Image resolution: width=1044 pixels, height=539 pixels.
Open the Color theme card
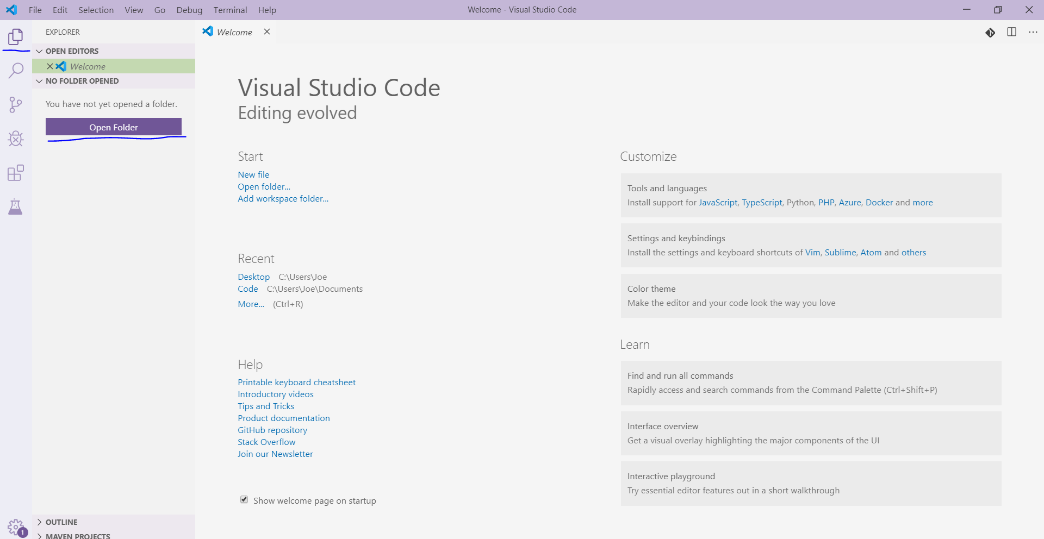click(x=811, y=296)
